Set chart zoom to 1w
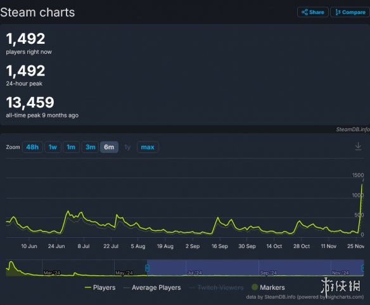370x305 pixels. pyautogui.click(x=53, y=147)
